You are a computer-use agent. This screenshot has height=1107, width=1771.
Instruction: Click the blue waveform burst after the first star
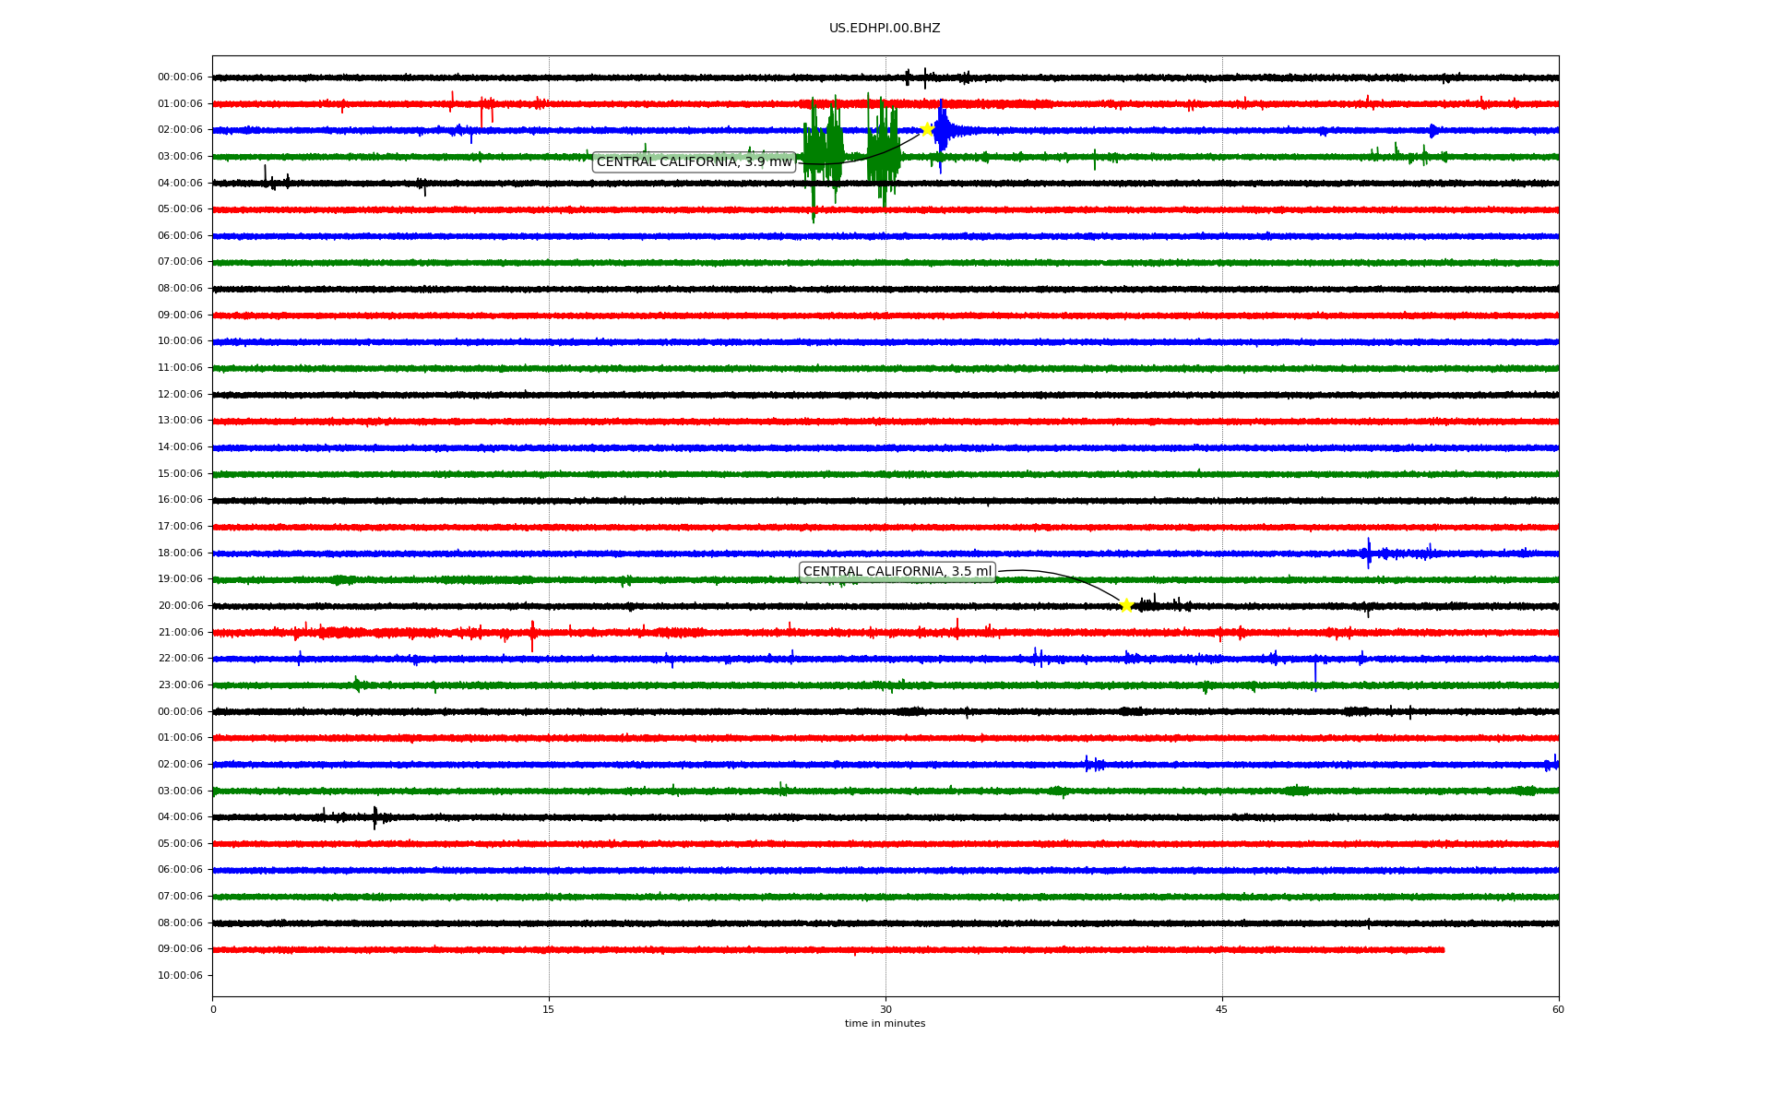pyautogui.click(x=942, y=132)
